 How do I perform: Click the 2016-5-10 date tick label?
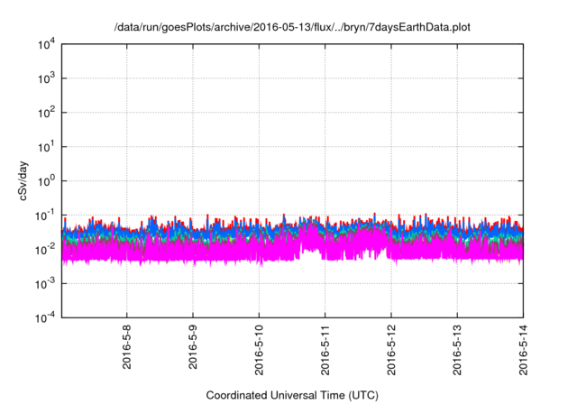259,350
